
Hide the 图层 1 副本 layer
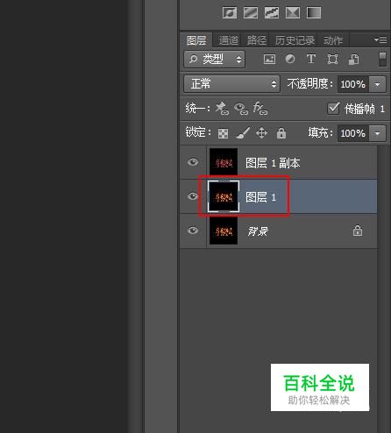click(193, 162)
